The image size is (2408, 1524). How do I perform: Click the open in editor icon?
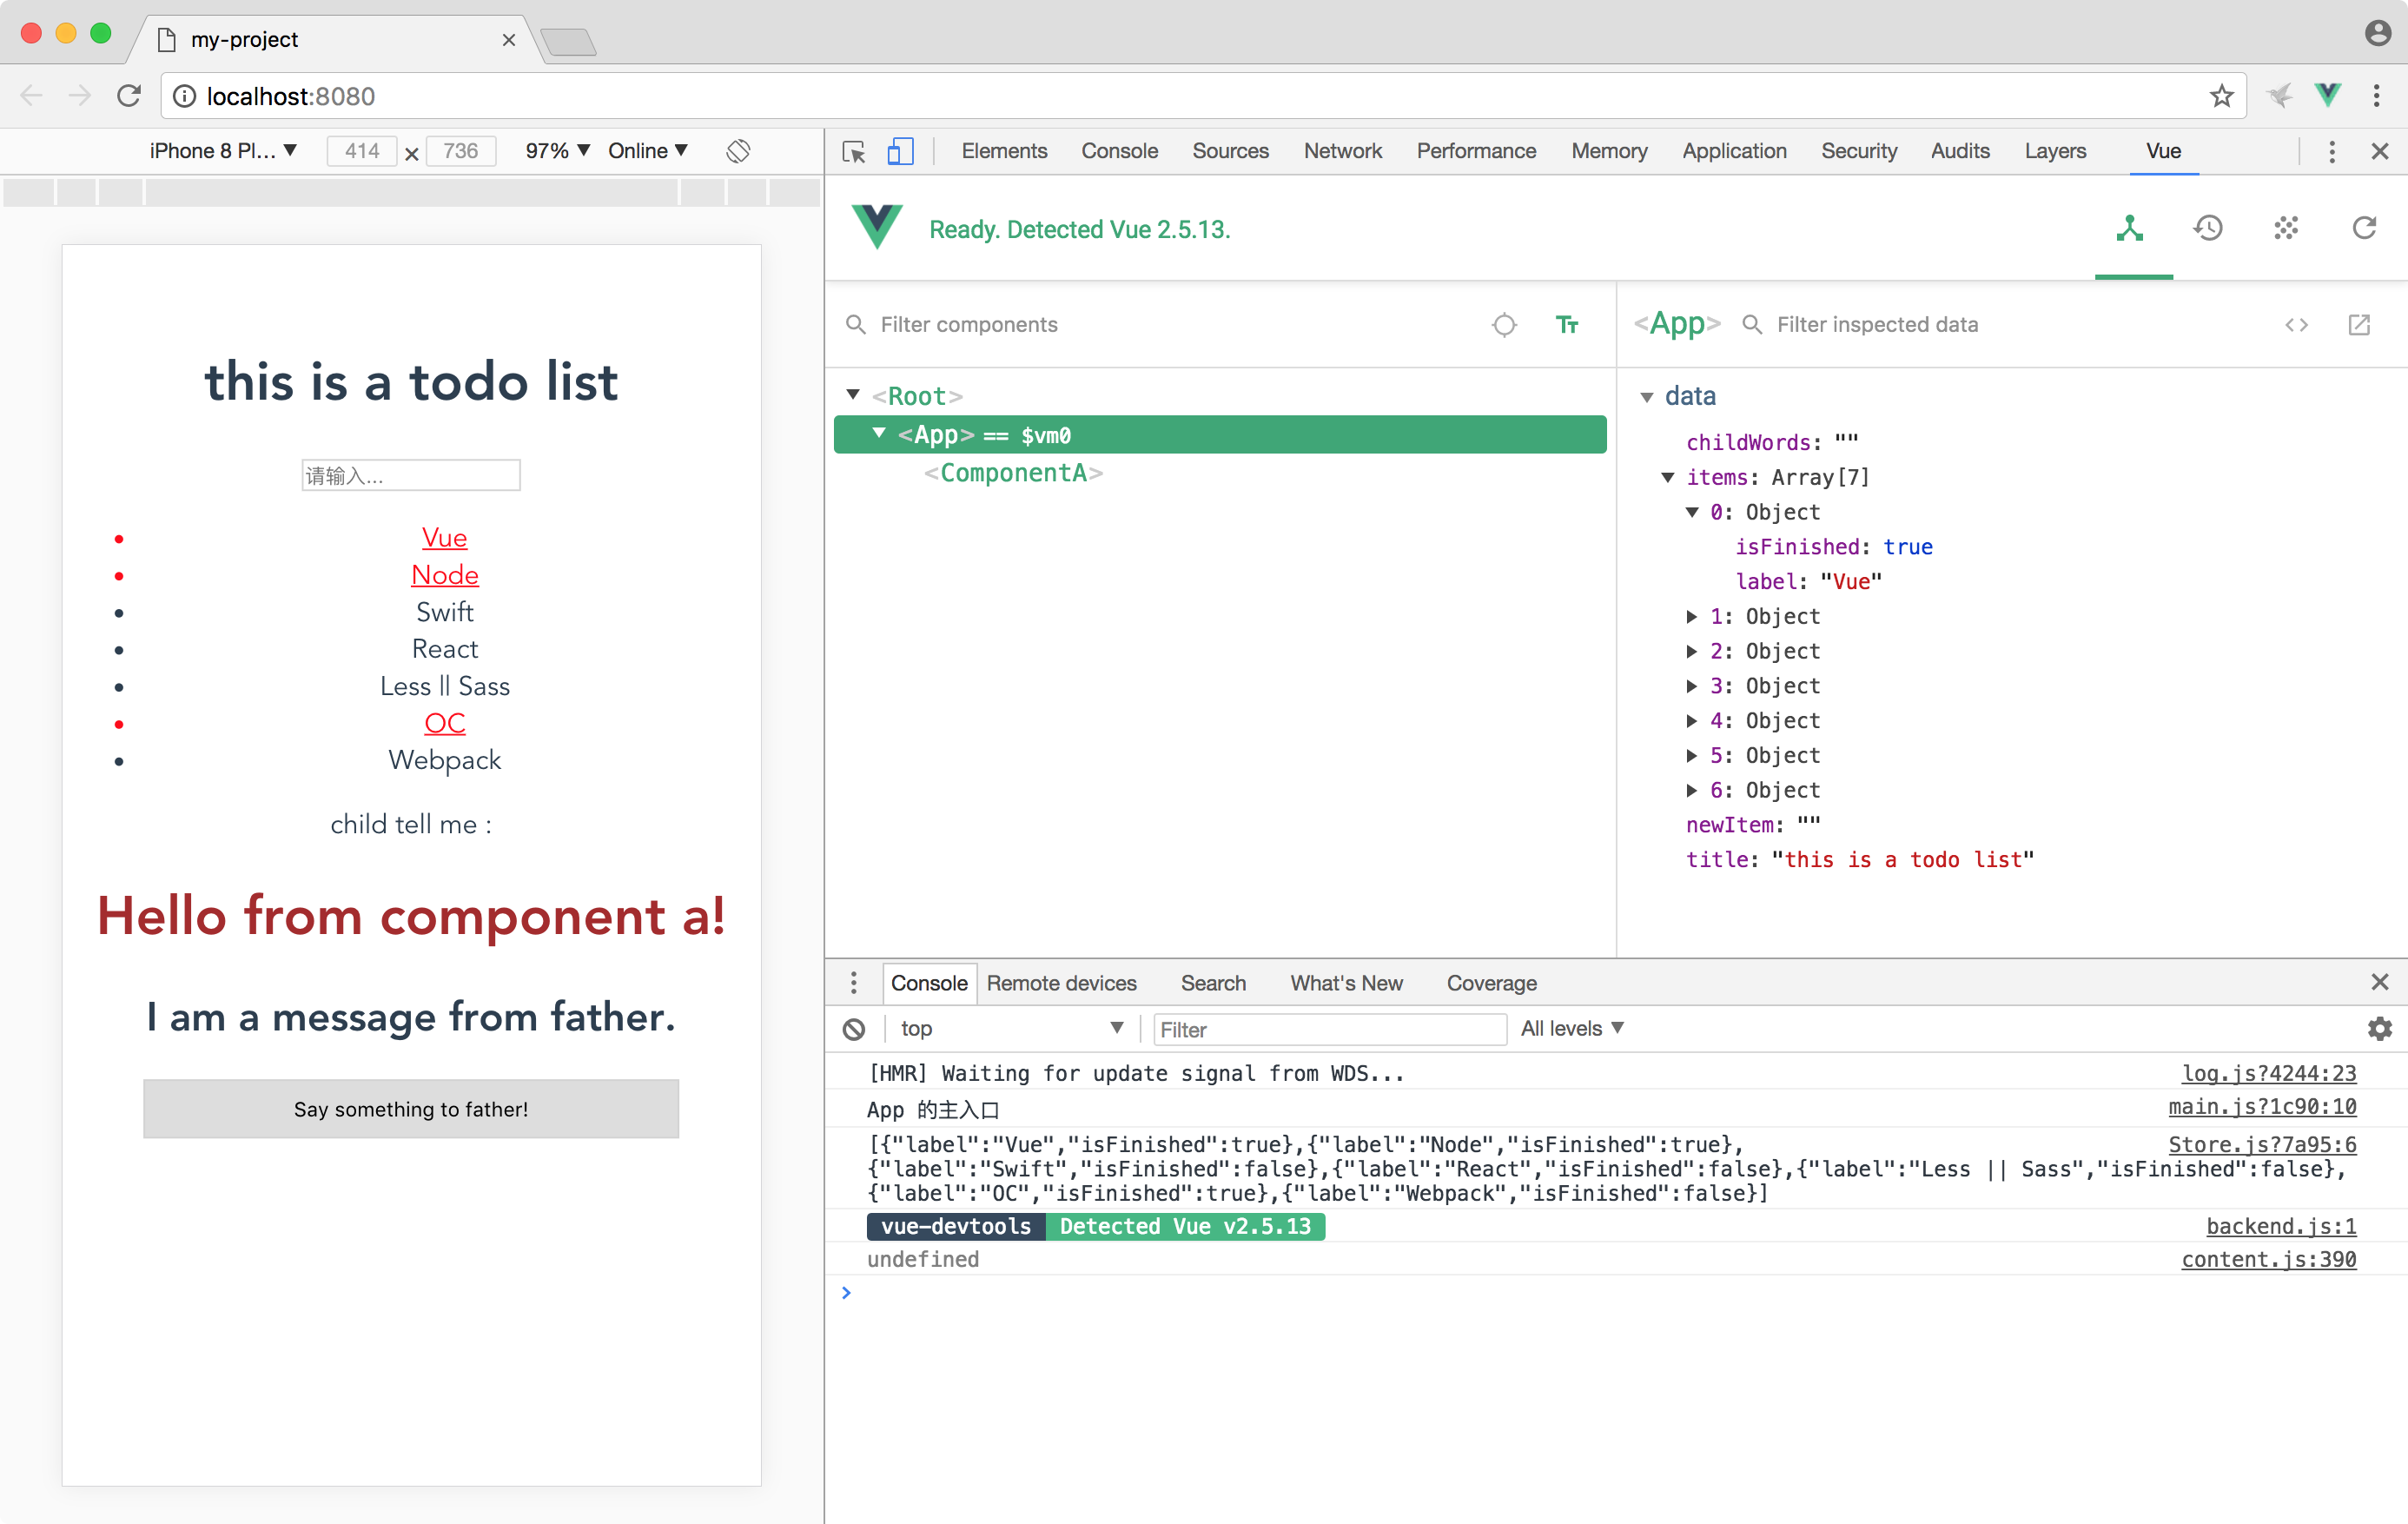2359,325
